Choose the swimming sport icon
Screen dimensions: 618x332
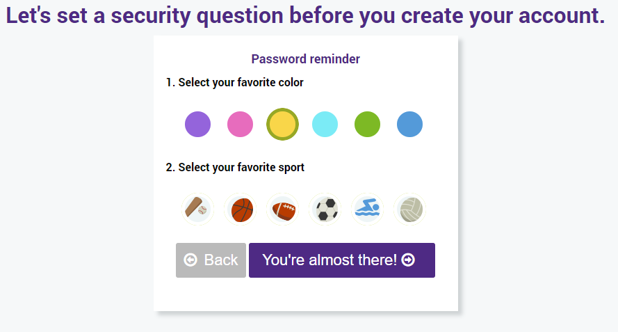(x=367, y=210)
